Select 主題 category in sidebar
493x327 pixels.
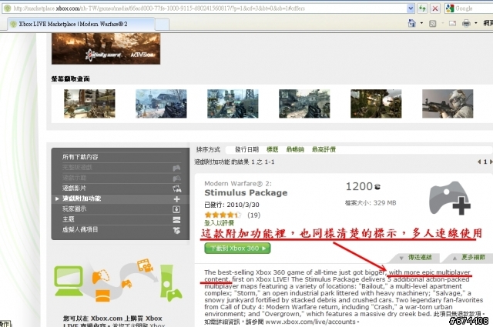pos(69,219)
